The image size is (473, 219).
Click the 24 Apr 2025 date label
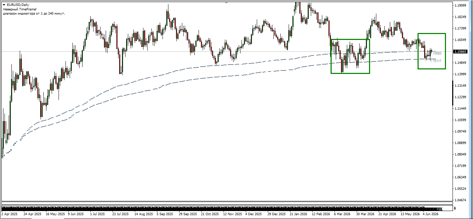32,214
